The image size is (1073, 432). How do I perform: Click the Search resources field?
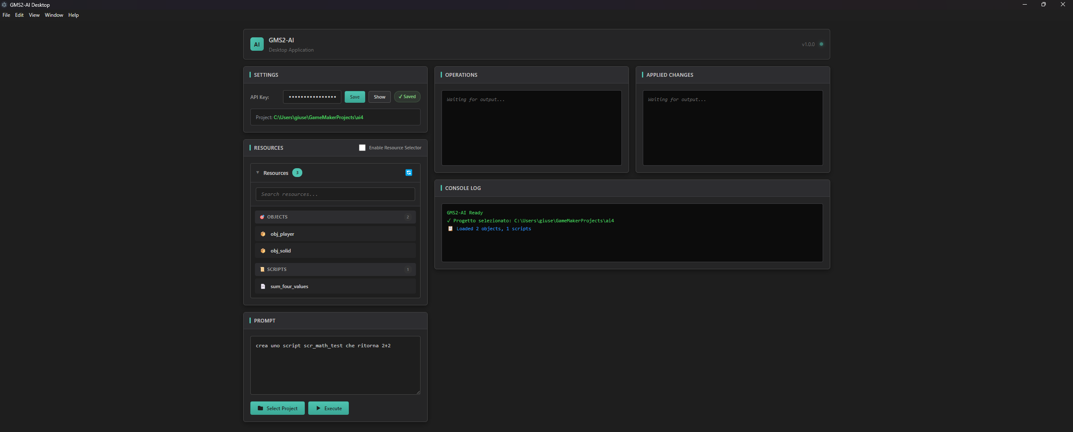tap(335, 194)
